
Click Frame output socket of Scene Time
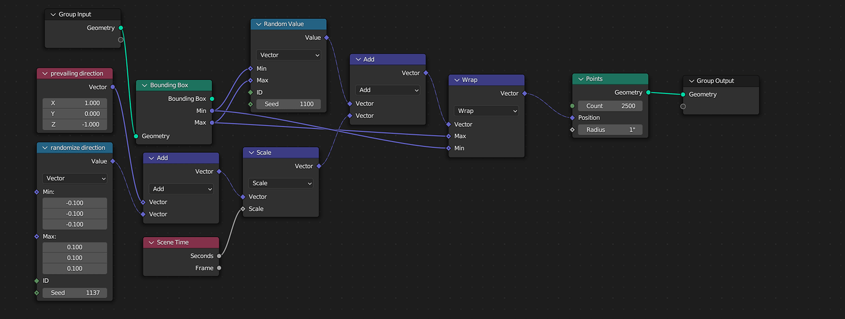point(219,268)
